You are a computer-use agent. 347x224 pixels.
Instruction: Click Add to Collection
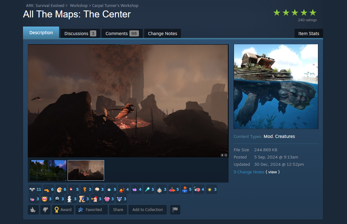tap(147, 209)
